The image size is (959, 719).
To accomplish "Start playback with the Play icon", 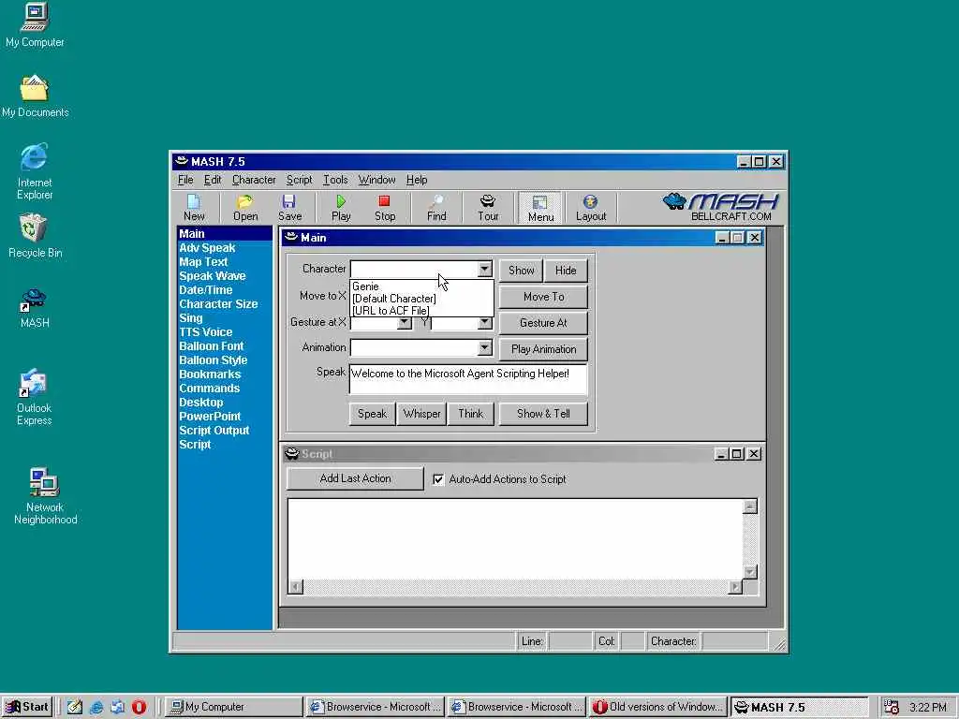I will (341, 208).
